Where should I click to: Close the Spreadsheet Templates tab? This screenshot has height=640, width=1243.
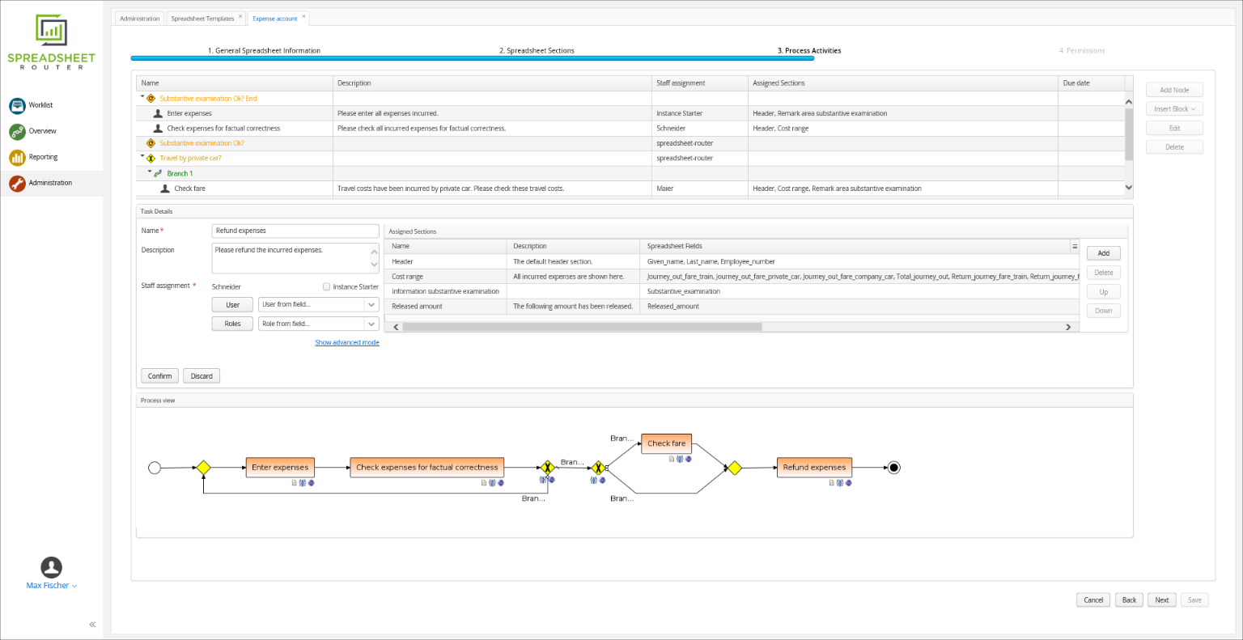click(240, 16)
